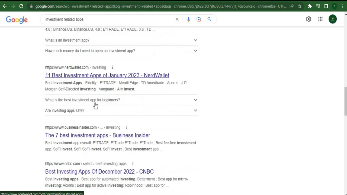Open Google quick settings gear

click(309, 19)
